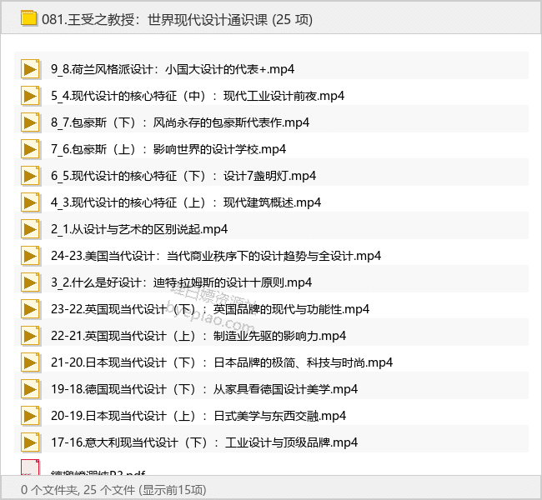Click video icon for 24-23.美国当代设计
542x500 pixels.
pyautogui.click(x=30, y=256)
